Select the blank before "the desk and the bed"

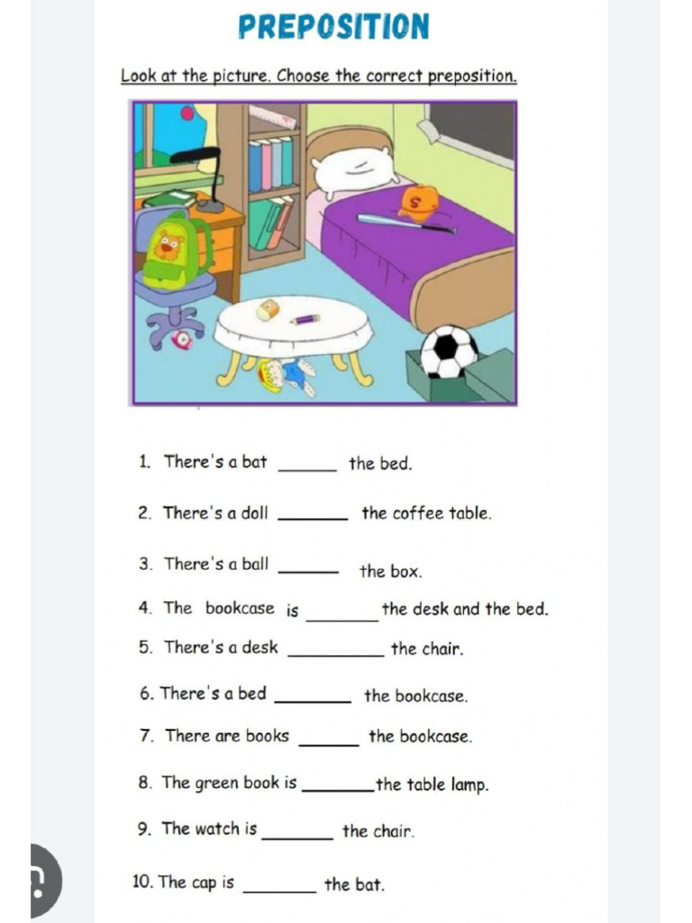pyautogui.click(x=341, y=617)
